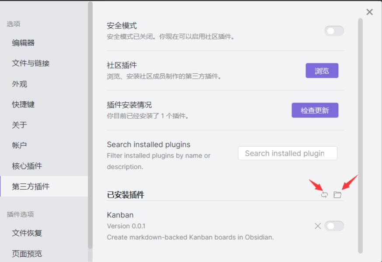Toggle the 安全模式 switch
Viewport: 382px width, 262px height.
coord(334,31)
